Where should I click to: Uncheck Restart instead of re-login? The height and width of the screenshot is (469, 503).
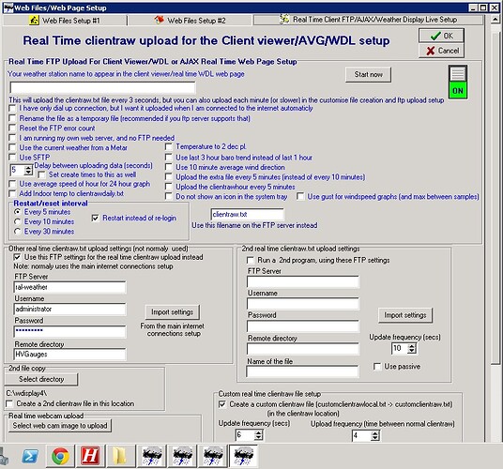point(95,218)
